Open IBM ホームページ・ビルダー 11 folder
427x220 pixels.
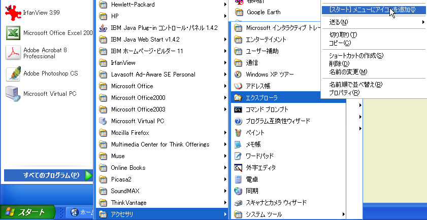163,51
